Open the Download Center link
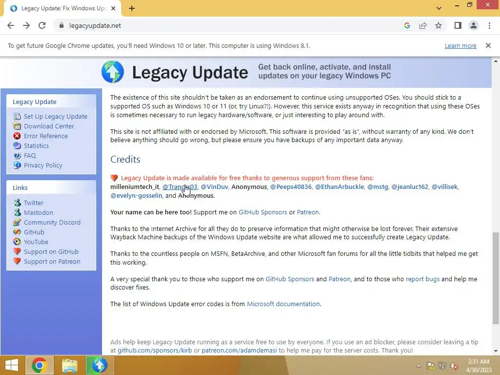This screenshot has width=500, height=375. click(49, 126)
